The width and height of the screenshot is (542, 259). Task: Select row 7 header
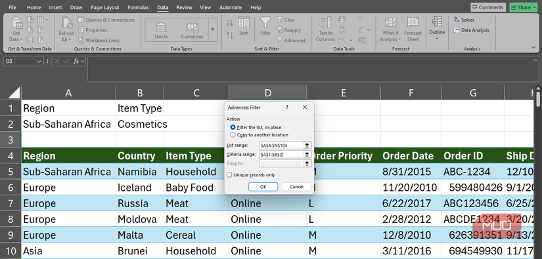click(x=11, y=203)
